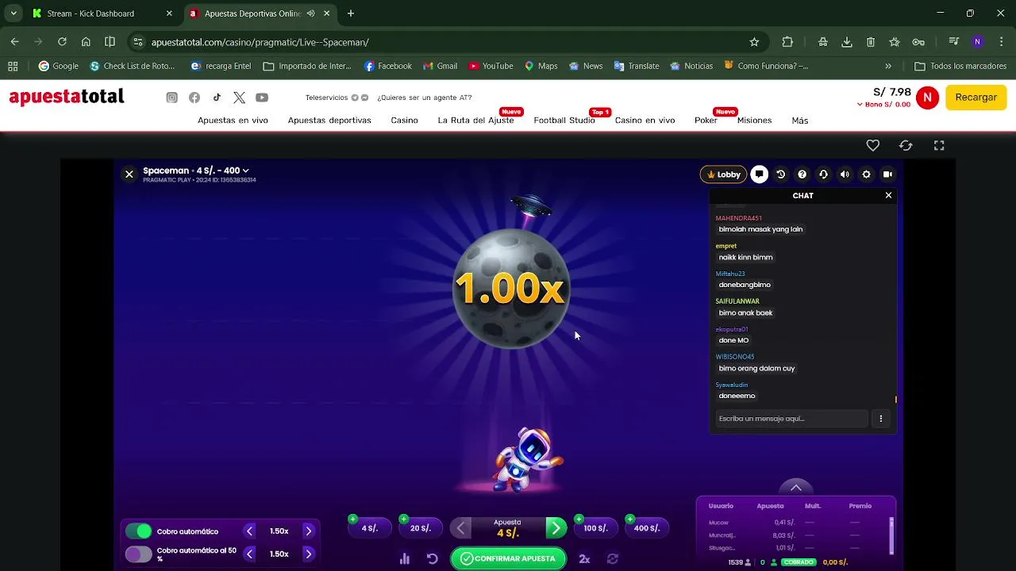
Task: Open Gmail bookmark
Action: (x=440, y=66)
